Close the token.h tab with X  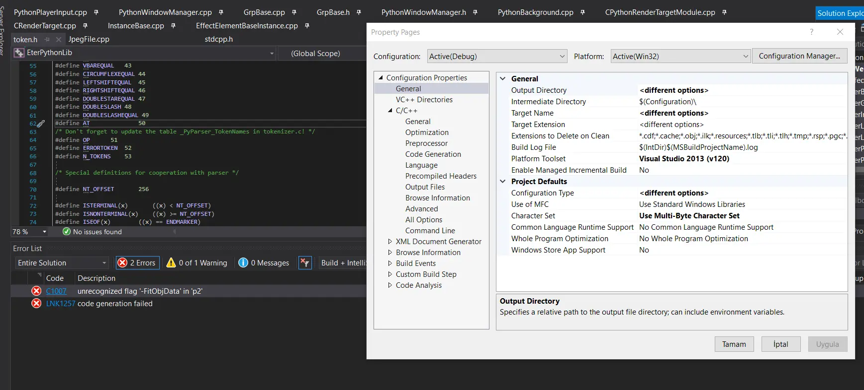click(59, 40)
